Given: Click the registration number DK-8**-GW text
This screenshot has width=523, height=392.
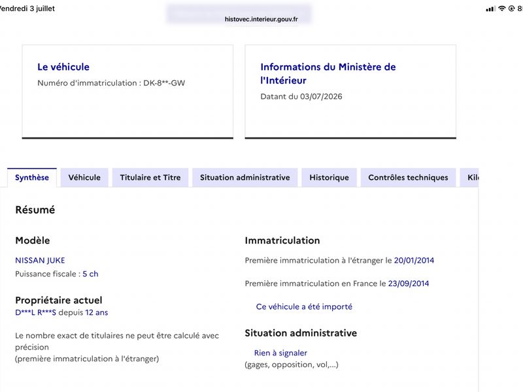Looking at the screenshot, I should pyautogui.click(x=164, y=83).
